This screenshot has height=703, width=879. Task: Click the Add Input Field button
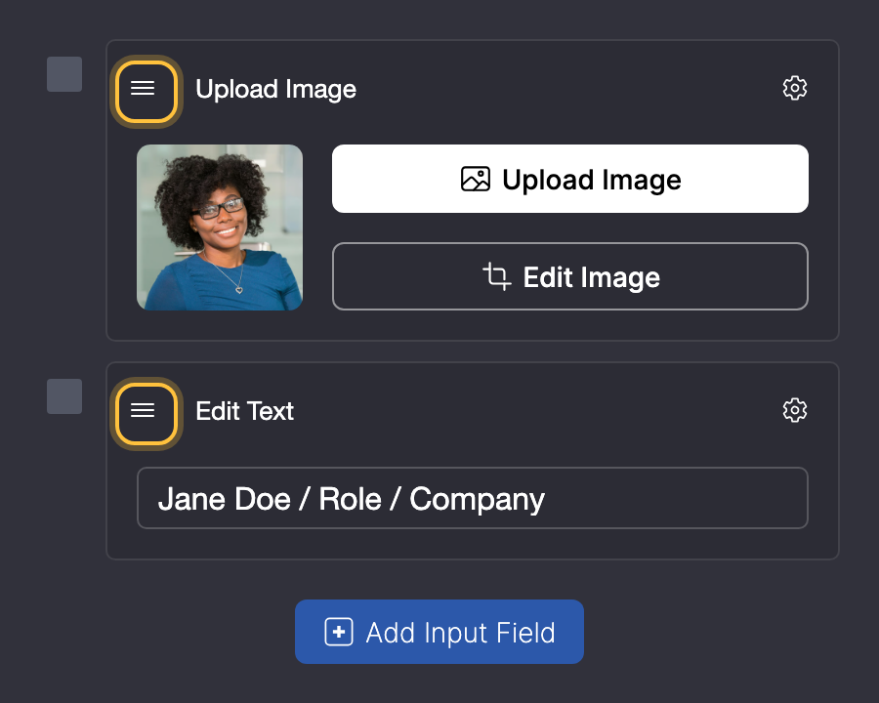click(x=439, y=632)
